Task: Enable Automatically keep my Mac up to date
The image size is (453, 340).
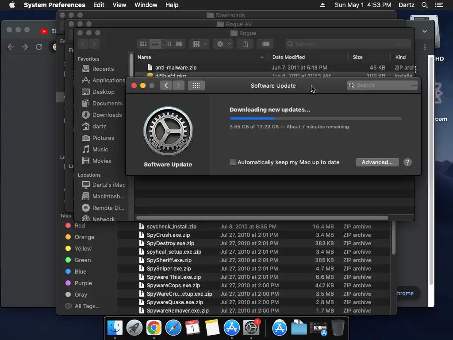Action: [x=233, y=162]
